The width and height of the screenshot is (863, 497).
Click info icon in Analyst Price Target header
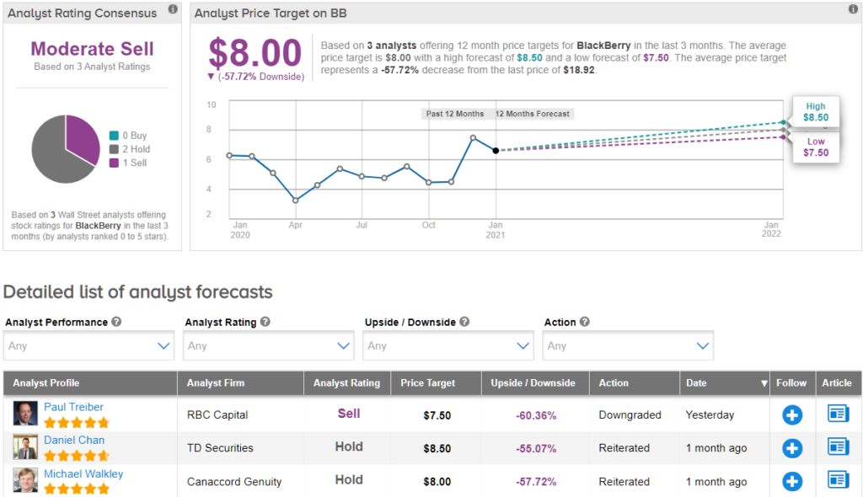tap(853, 8)
